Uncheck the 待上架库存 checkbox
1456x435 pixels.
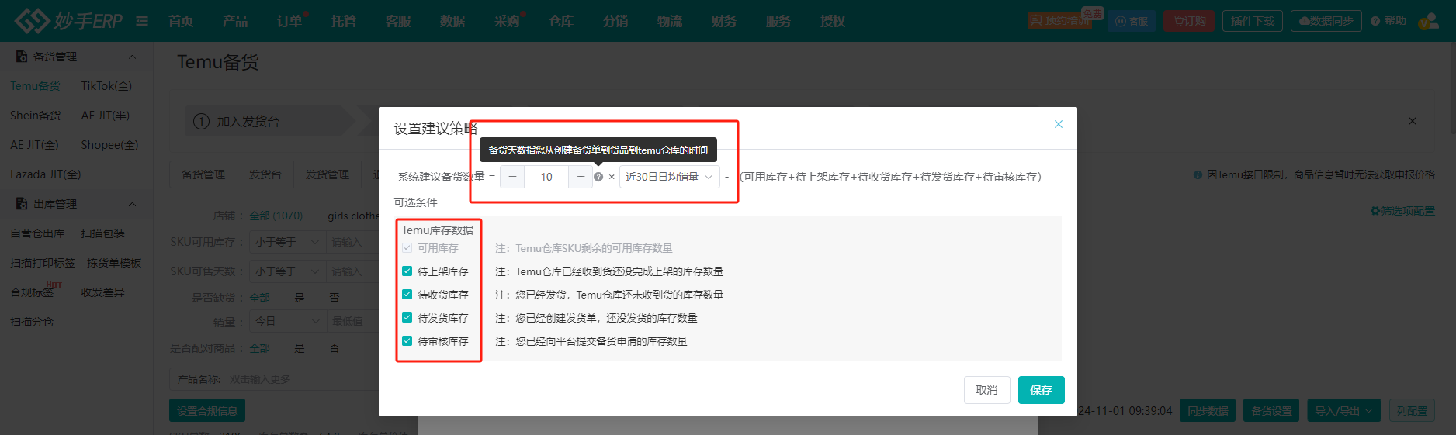coord(407,271)
